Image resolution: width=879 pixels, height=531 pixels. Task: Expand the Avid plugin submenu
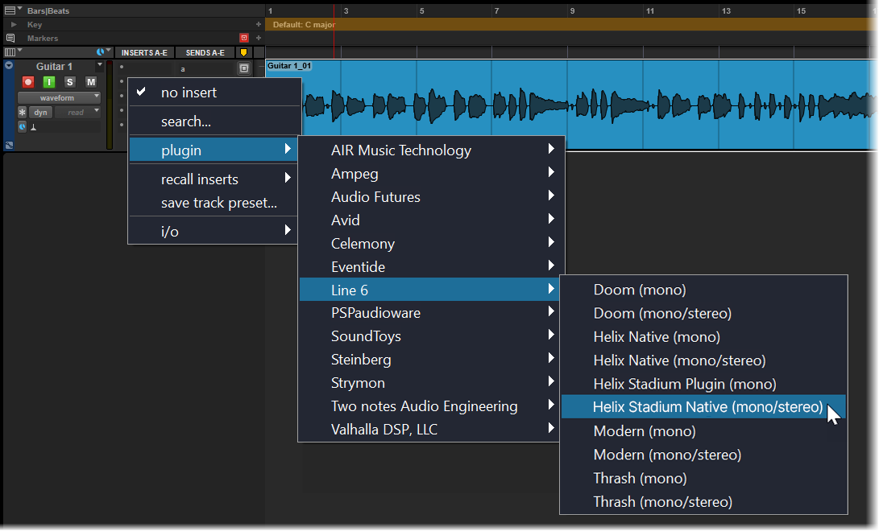429,220
